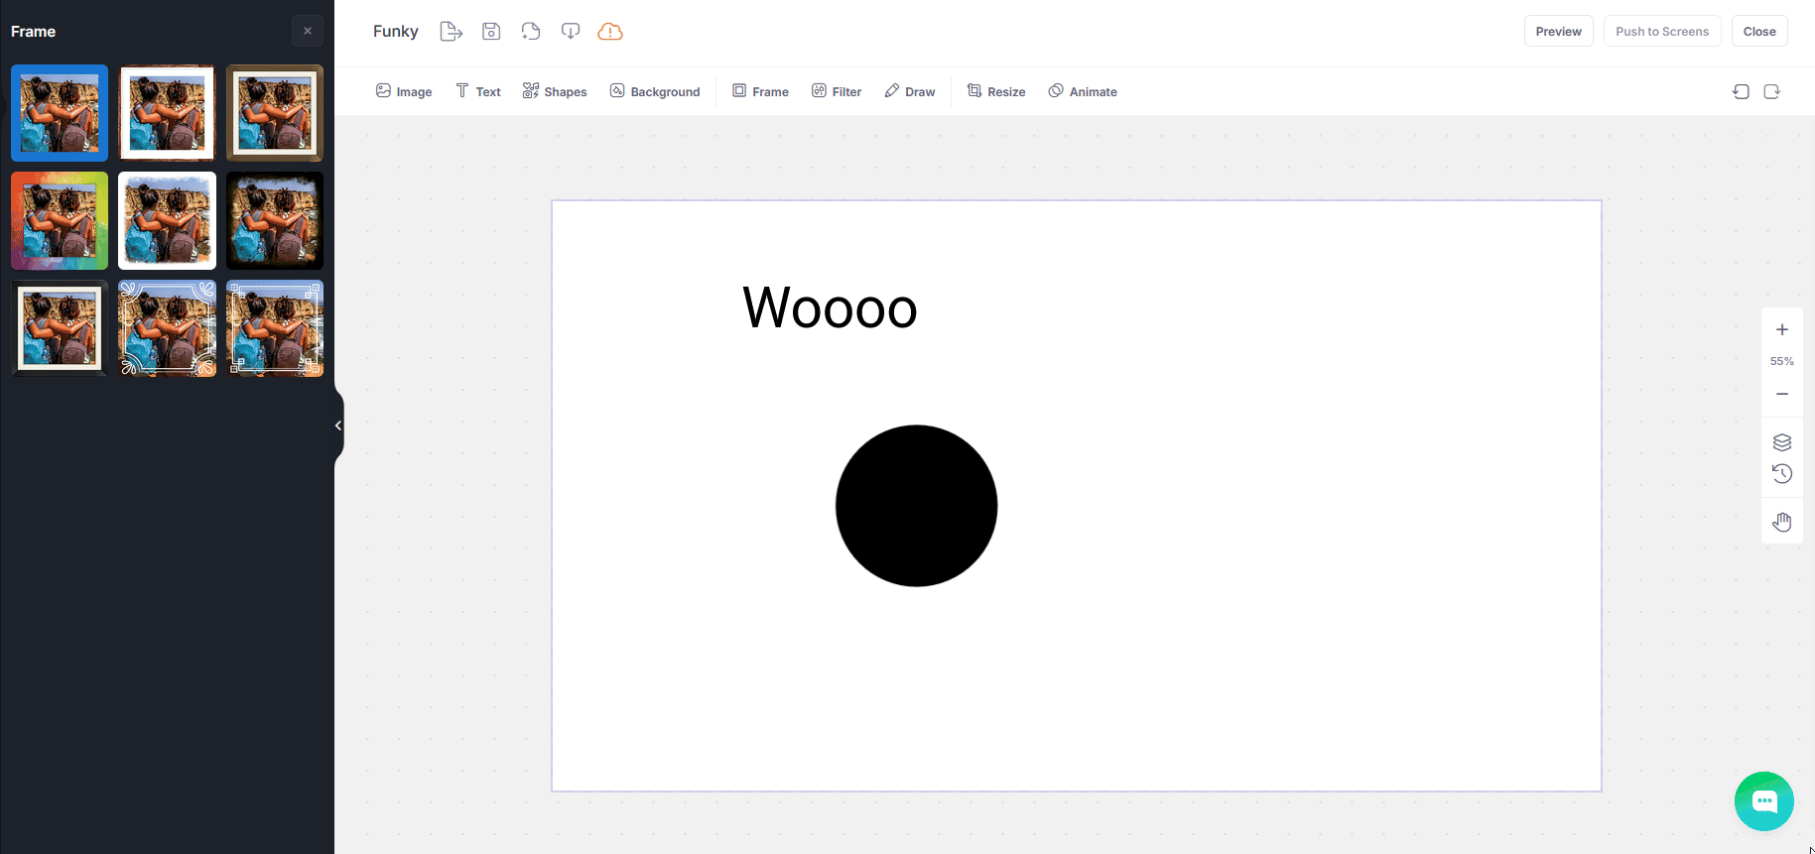Click the export icon beside Funky
The width and height of the screenshot is (1815, 854).
click(x=452, y=32)
